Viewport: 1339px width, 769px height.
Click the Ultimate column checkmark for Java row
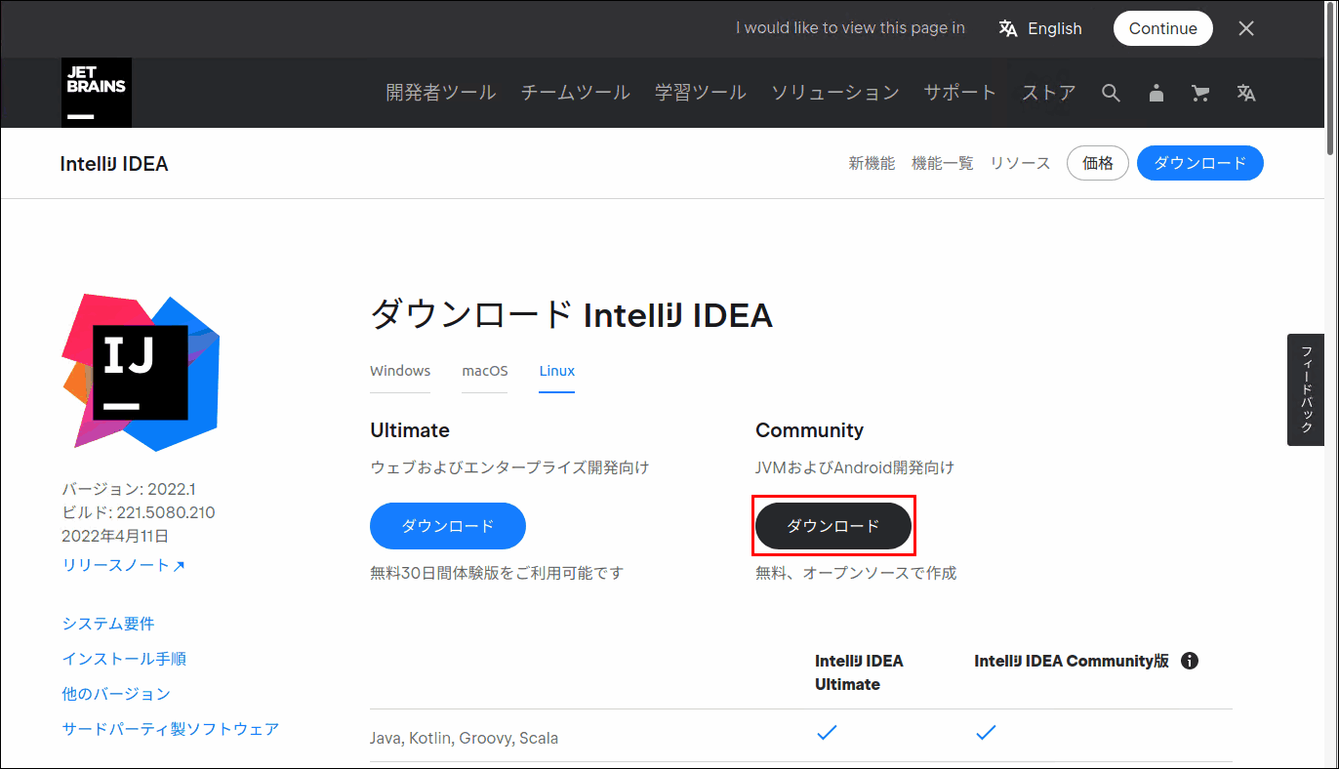[827, 732]
